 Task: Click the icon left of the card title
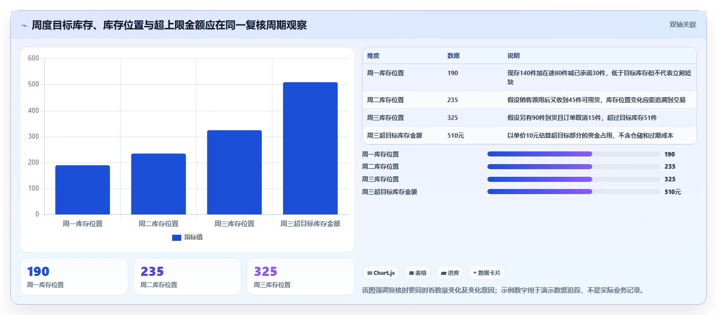pos(24,25)
